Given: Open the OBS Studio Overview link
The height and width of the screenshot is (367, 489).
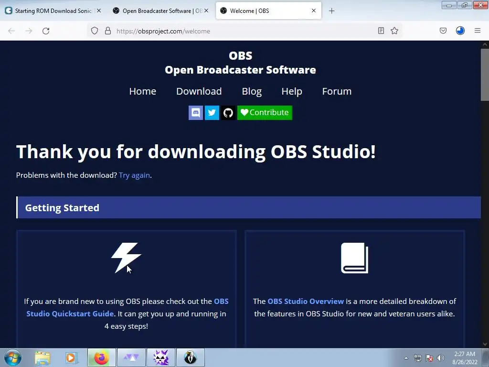Looking at the screenshot, I should 306,301.
